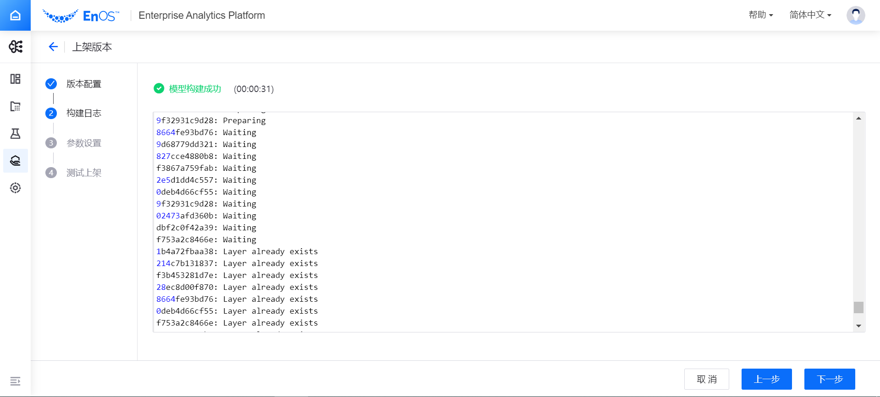
Task: Click log line 8664fe93bd76: Layer already exists
Action: click(x=237, y=299)
